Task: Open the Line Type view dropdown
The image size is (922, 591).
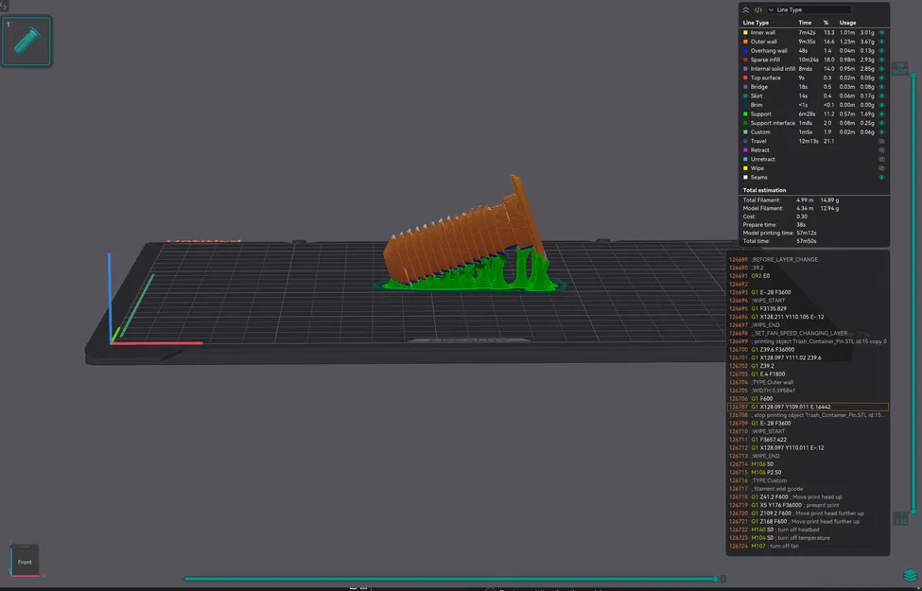Action: point(809,10)
